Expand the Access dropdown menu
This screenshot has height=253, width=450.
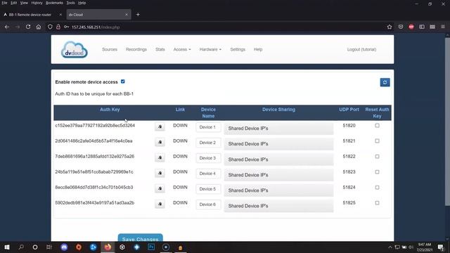pyautogui.click(x=182, y=49)
